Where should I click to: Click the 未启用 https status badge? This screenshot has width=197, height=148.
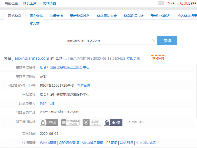click(136, 122)
